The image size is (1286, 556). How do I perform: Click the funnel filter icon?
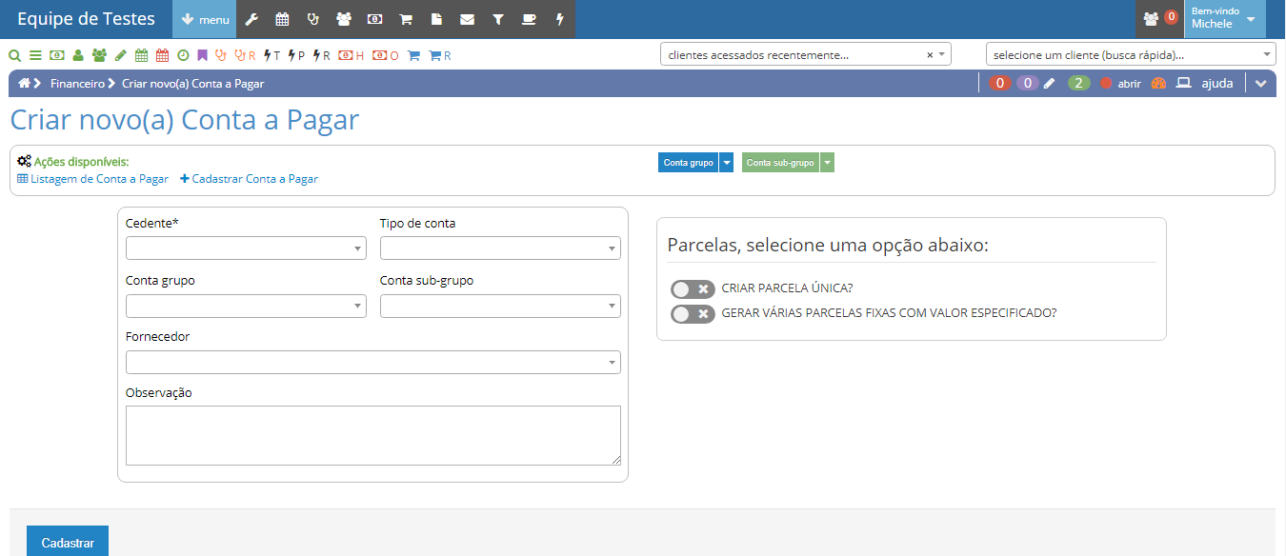click(498, 19)
